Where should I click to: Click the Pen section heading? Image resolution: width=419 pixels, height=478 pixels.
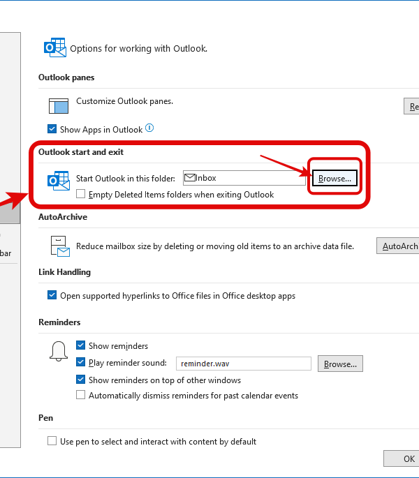coord(46,418)
